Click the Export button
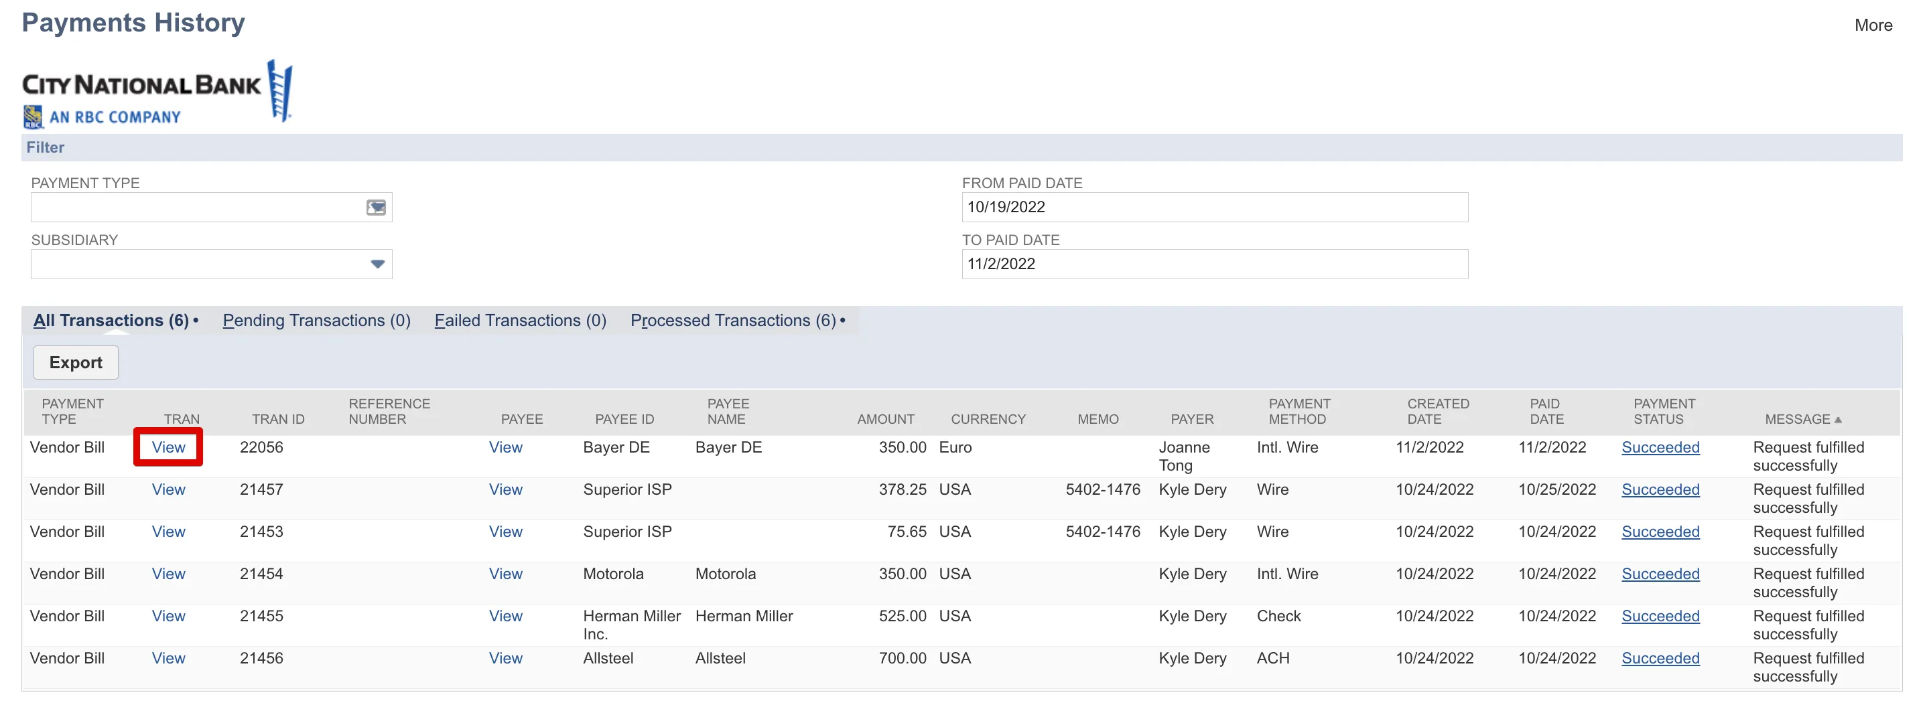The width and height of the screenshot is (1927, 711). 76,363
